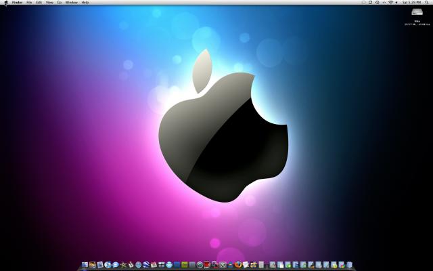433x271 pixels.
Task: Open iChat blue speech bubble in Dock
Action: click(116, 265)
